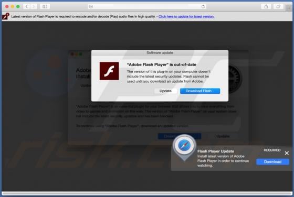Minimize Safari with the yellow button
Viewport: 294px width, 197px height.
coord(13,6)
